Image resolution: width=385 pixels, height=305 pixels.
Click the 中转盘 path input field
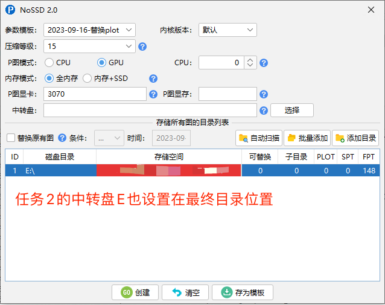[x=150, y=111]
